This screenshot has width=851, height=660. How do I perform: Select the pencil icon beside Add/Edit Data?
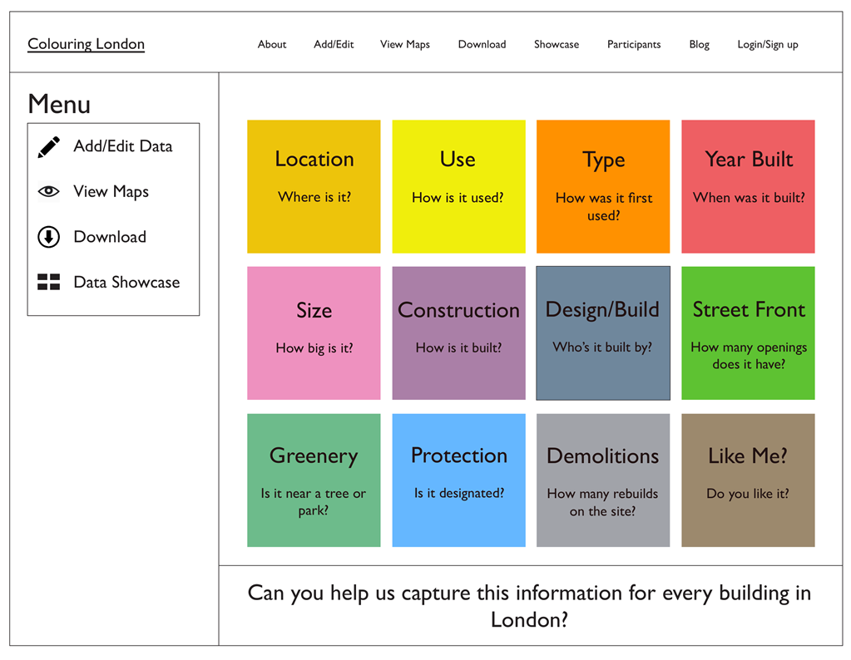point(48,145)
